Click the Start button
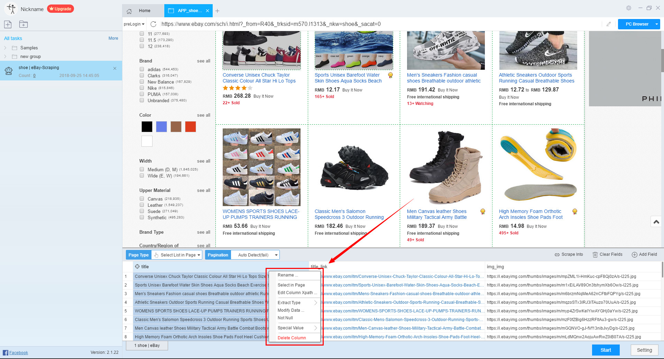This screenshot has width=664, height=359. pos(606,350)
